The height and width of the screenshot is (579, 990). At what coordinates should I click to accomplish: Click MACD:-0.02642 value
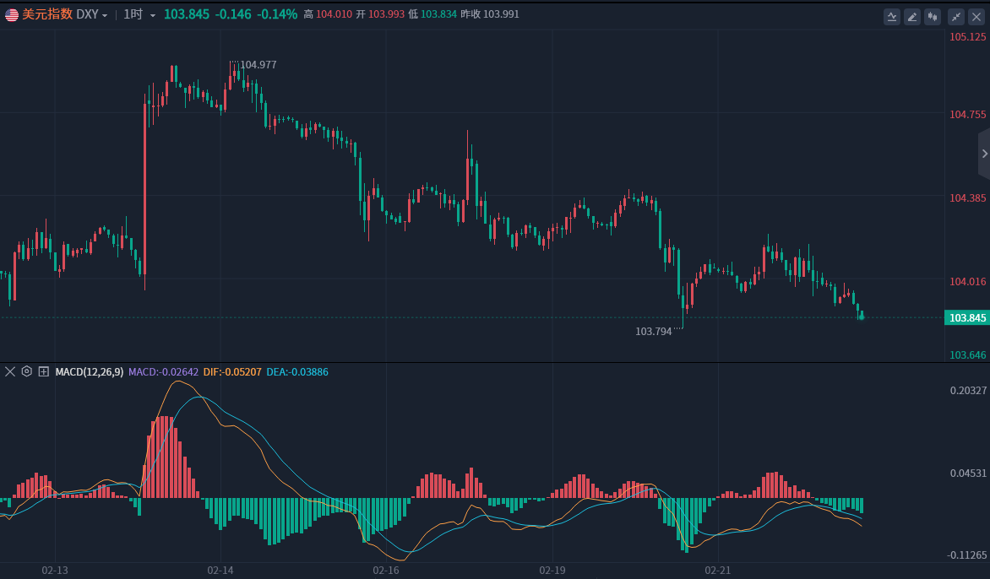pos(163,372)
